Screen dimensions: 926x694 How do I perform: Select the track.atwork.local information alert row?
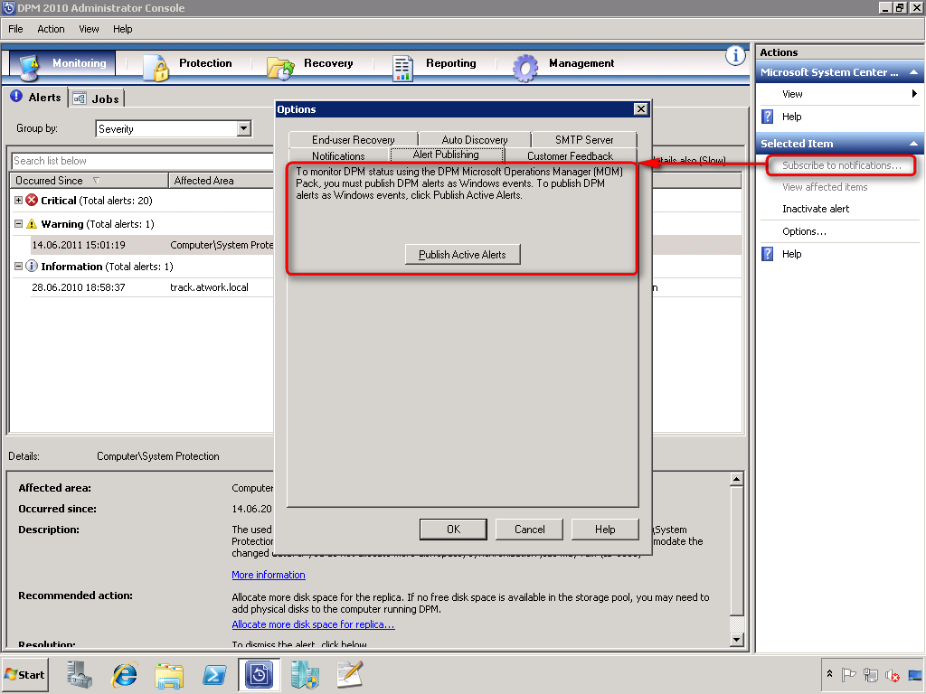(152, 287)
